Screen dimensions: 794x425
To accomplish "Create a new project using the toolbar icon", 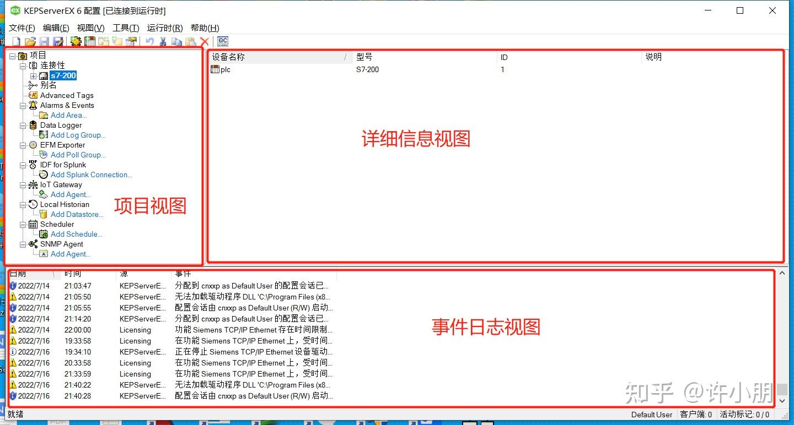I will (17, 41).
